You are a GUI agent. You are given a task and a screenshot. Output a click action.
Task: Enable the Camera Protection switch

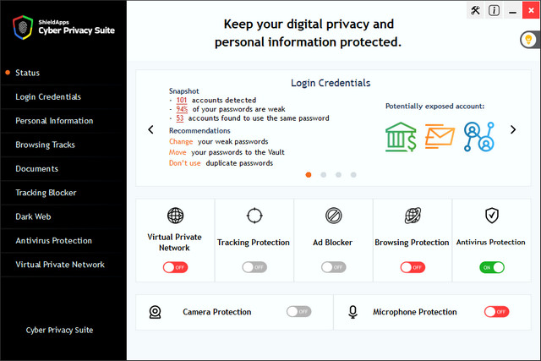(298, 312)
